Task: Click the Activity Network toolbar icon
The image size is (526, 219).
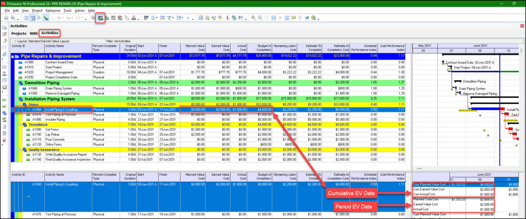Action: click(39, 18)
